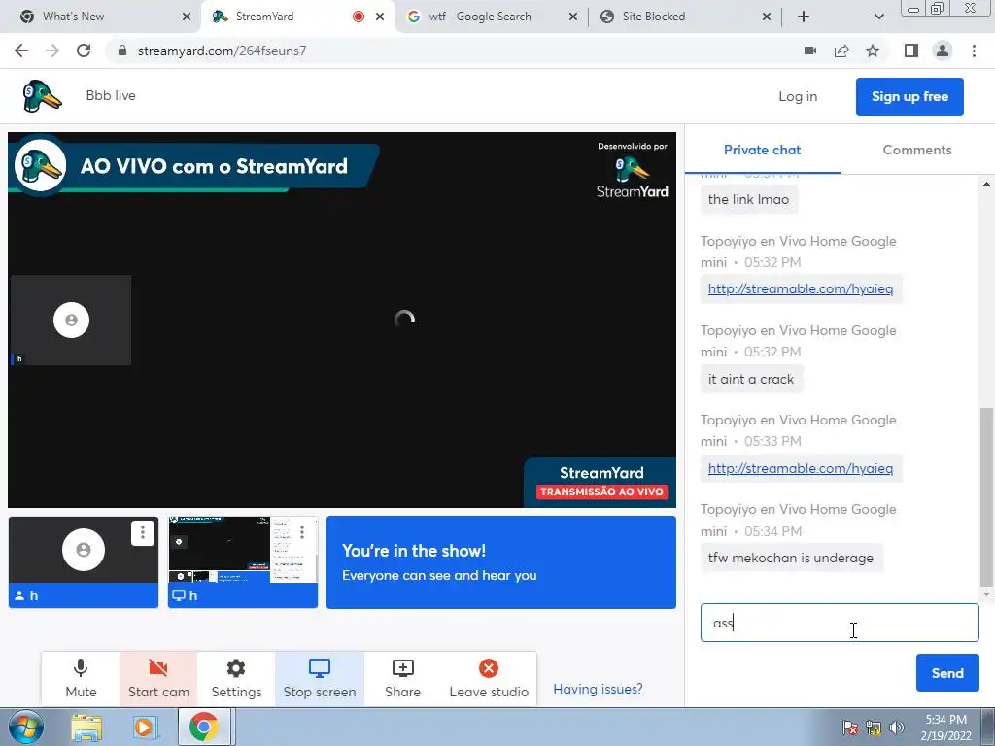Close the What's New tab
The image size is (995, 746).
(186, 17)
